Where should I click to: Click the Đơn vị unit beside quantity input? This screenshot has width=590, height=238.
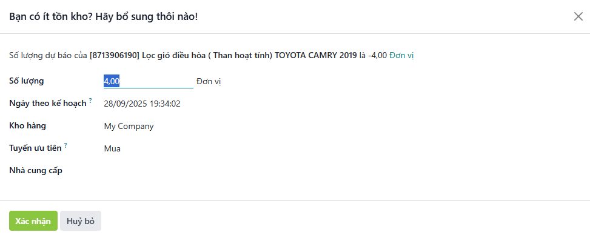[209, 82]
